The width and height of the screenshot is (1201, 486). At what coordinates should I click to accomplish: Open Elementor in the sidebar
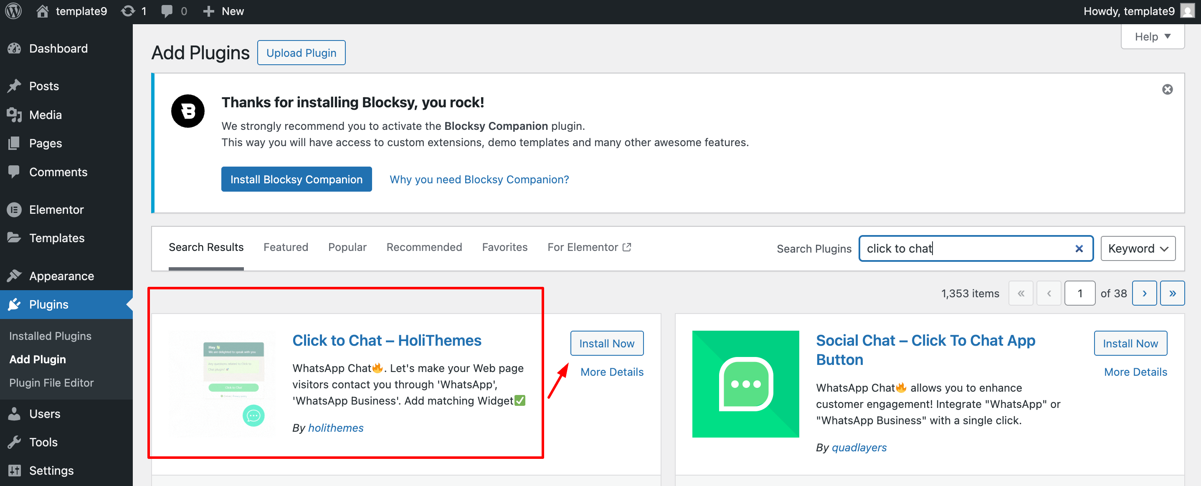56,210
